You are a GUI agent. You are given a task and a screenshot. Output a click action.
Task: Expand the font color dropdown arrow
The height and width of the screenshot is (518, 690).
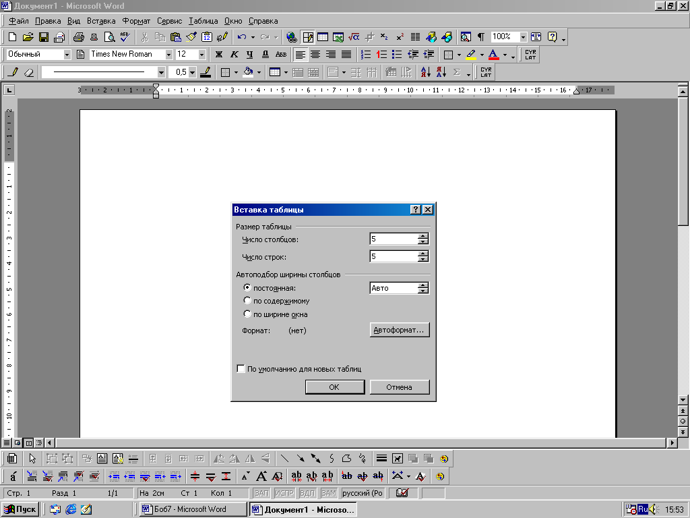tap(505, 55)
